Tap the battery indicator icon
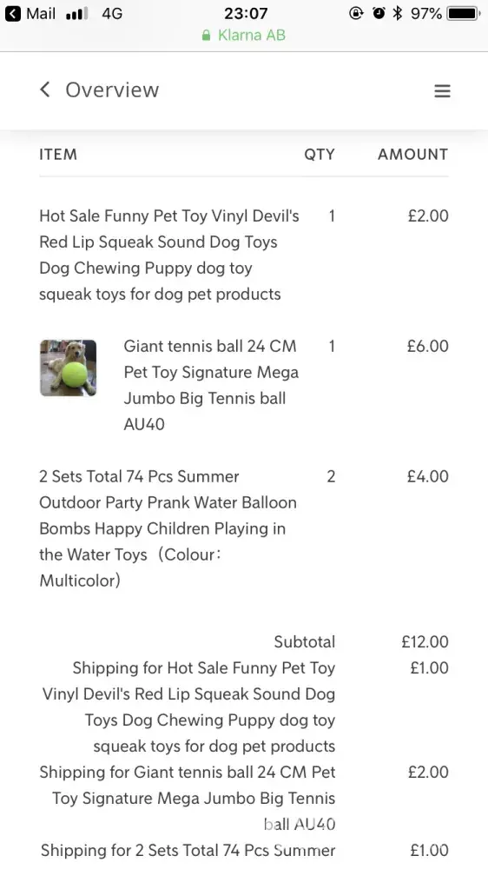This screenshot has width=488, height=869. [x=465, y=13]
